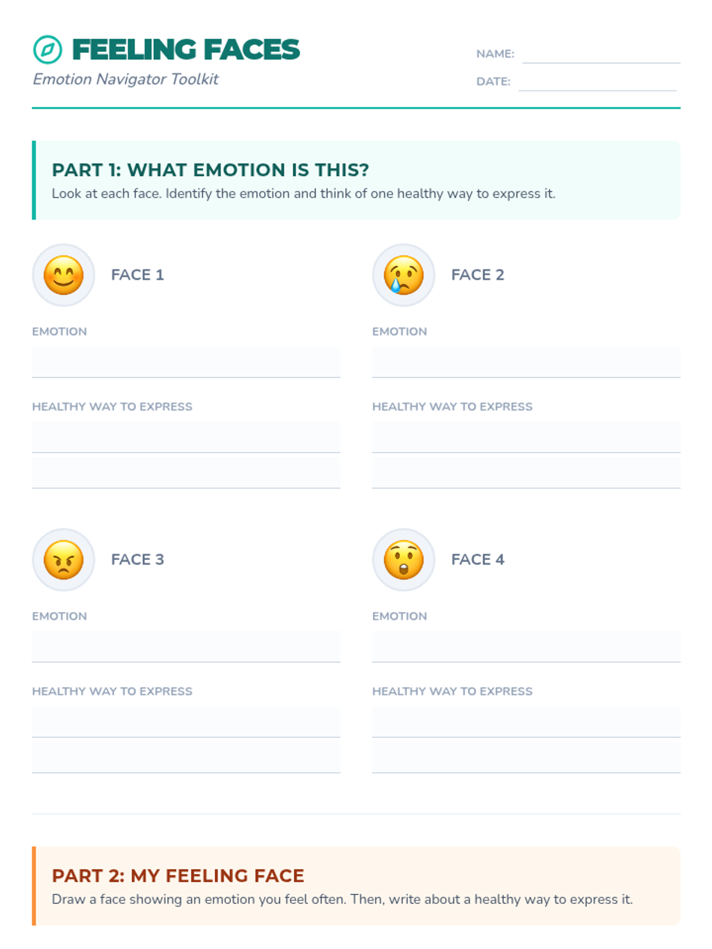This screenshot has height=949, width=712.
Task: Click the Name field line
Action: [600, 55]
